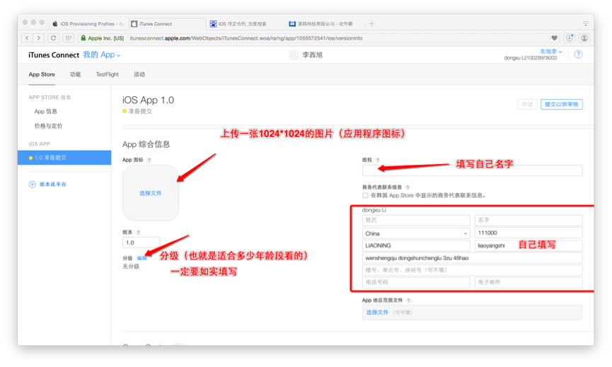Viewport: 612px width, 367px height.
Task: Click 选择文件 in the App icon box
Action: (x=151, y=194)
